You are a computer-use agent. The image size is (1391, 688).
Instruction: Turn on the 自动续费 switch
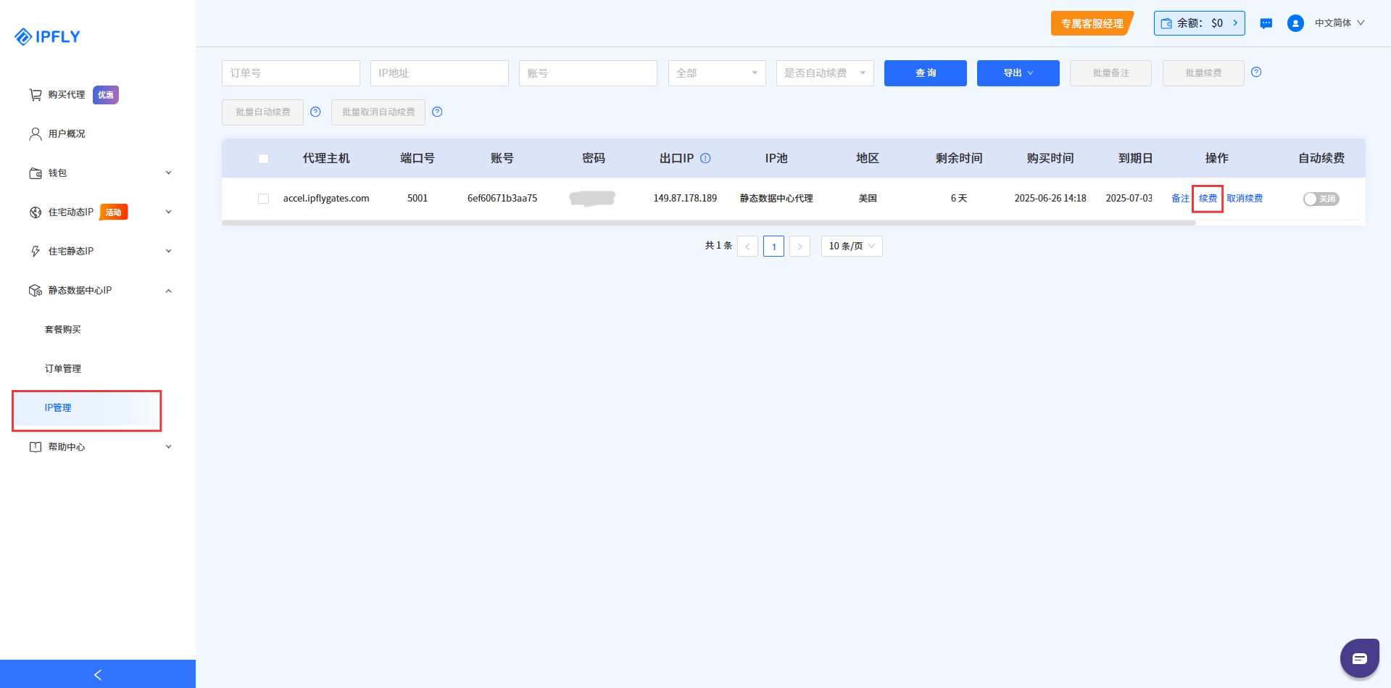click(x=1321, y=199)
